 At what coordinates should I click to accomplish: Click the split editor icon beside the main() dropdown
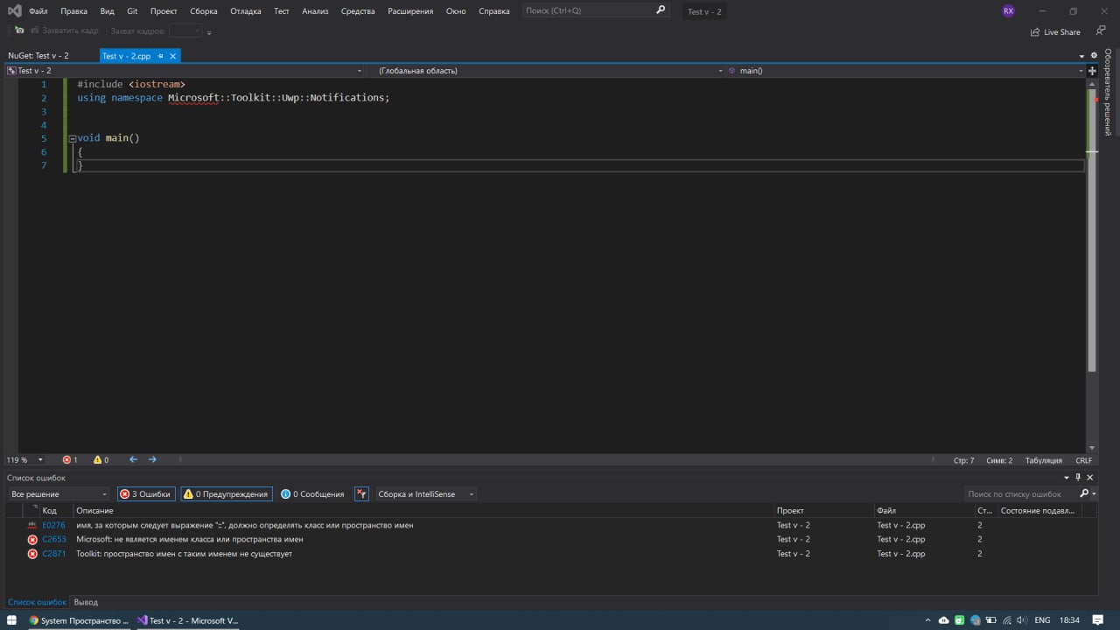1092,71
